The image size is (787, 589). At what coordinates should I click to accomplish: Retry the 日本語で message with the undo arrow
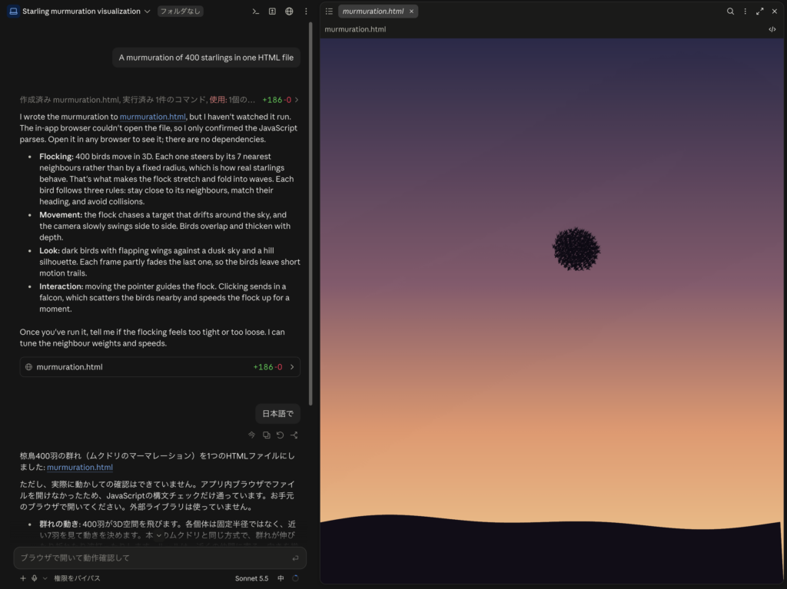tap(280, 435)
